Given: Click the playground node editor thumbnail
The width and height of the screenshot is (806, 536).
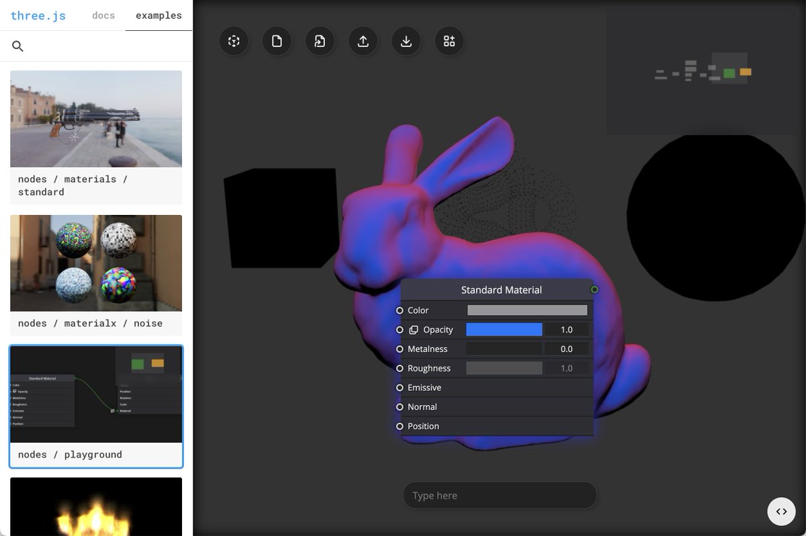Looking at the screenshot, I should coord(96,394).
